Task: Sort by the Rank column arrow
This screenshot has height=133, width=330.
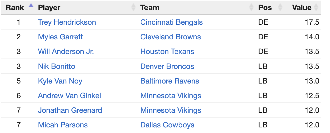Action: 31,5
